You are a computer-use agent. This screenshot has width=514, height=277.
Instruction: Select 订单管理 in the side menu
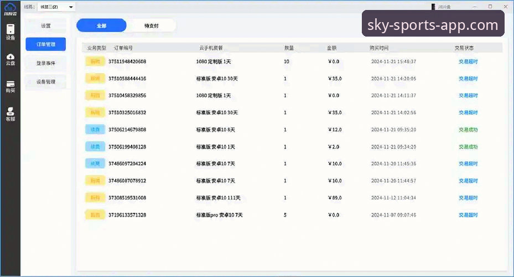click(x=45, y=44)
